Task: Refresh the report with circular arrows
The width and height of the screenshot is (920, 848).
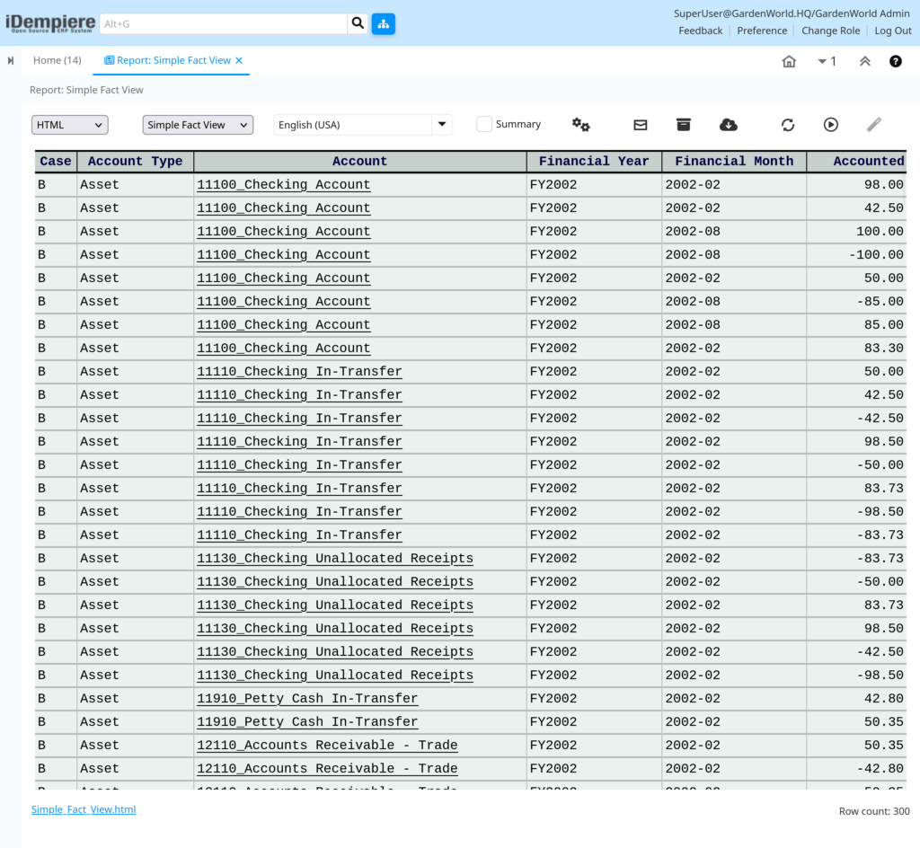Action: click(788, 124)
